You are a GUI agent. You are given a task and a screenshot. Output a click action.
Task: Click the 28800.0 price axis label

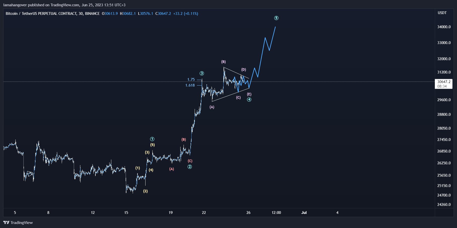pos(444,115)
